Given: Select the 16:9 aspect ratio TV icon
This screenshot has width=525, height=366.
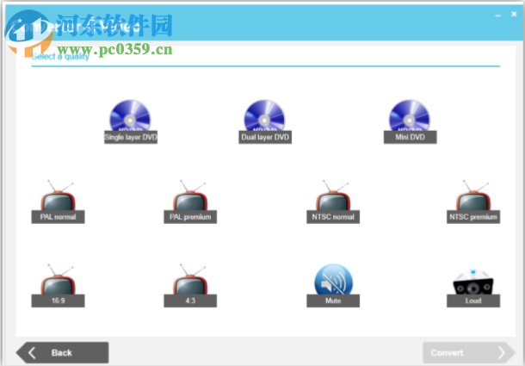Looking at the screenshot, I should point(58,280).
